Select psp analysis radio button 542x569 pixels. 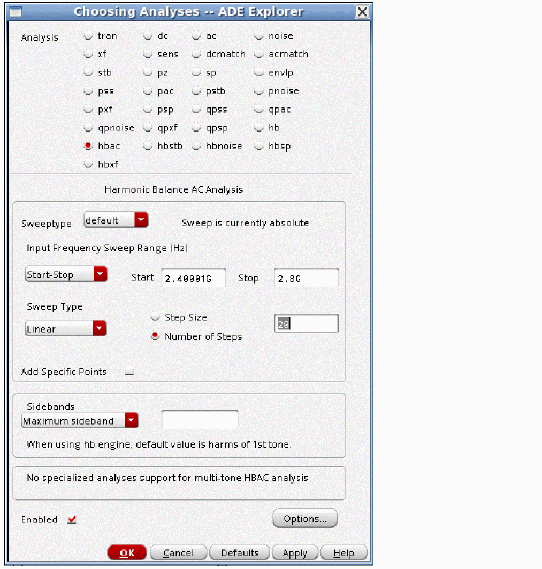(x=147, y=109)
